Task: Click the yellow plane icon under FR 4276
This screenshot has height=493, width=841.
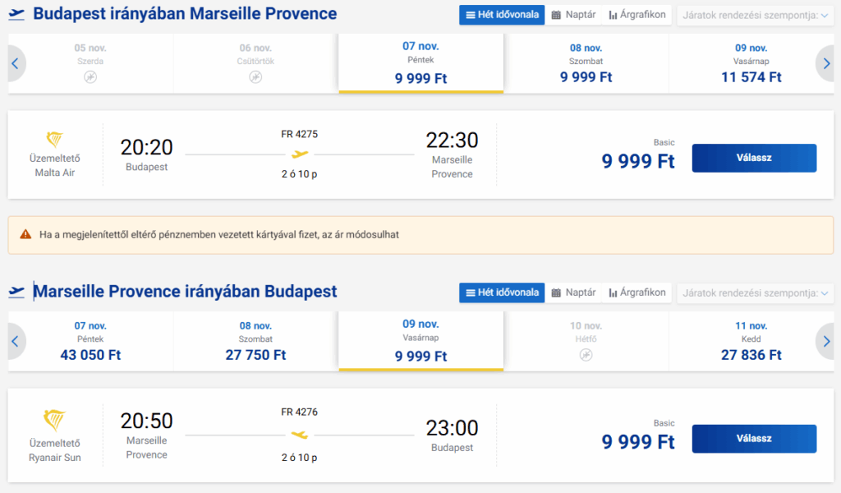Action: pos(300,435)
